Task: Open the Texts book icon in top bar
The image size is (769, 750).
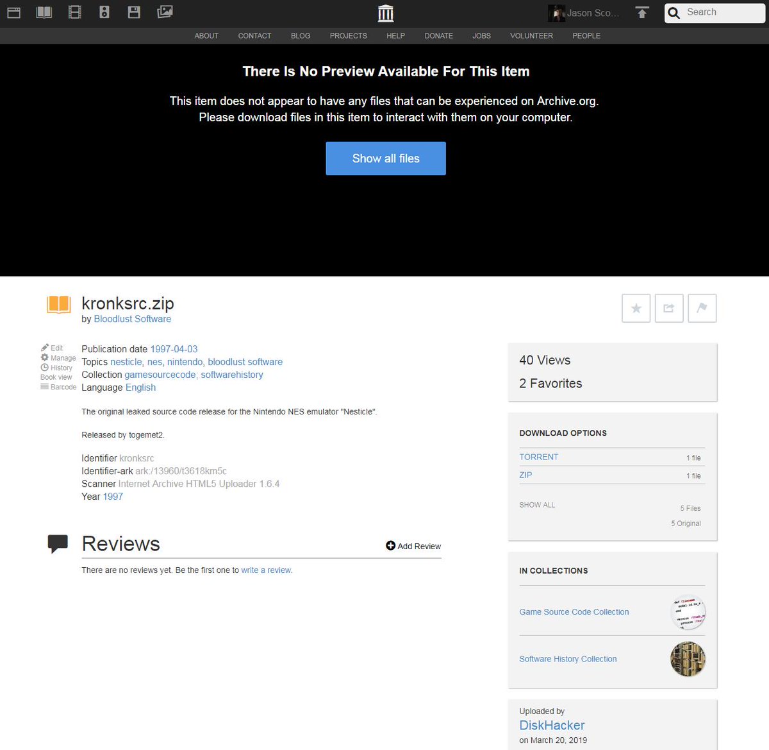Action: pyautogui.click(x=44, y=12)
